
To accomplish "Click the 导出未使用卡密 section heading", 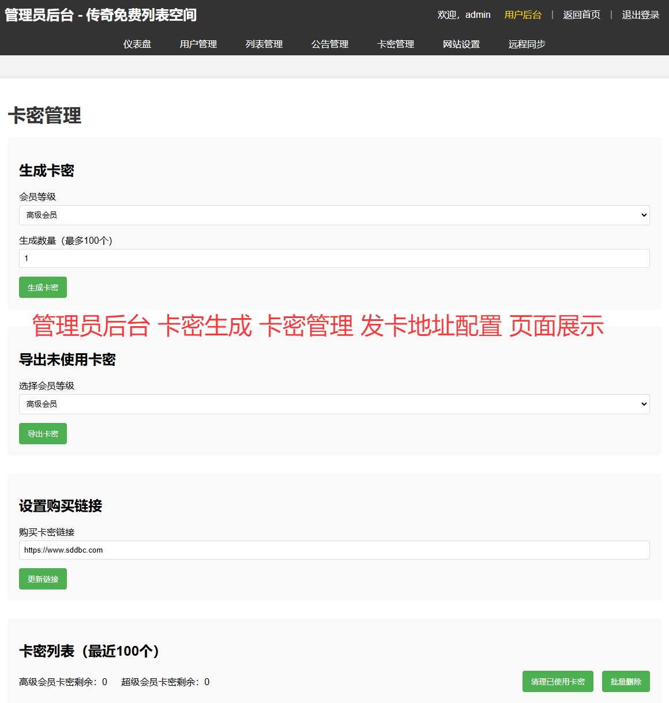I will 67,360.
